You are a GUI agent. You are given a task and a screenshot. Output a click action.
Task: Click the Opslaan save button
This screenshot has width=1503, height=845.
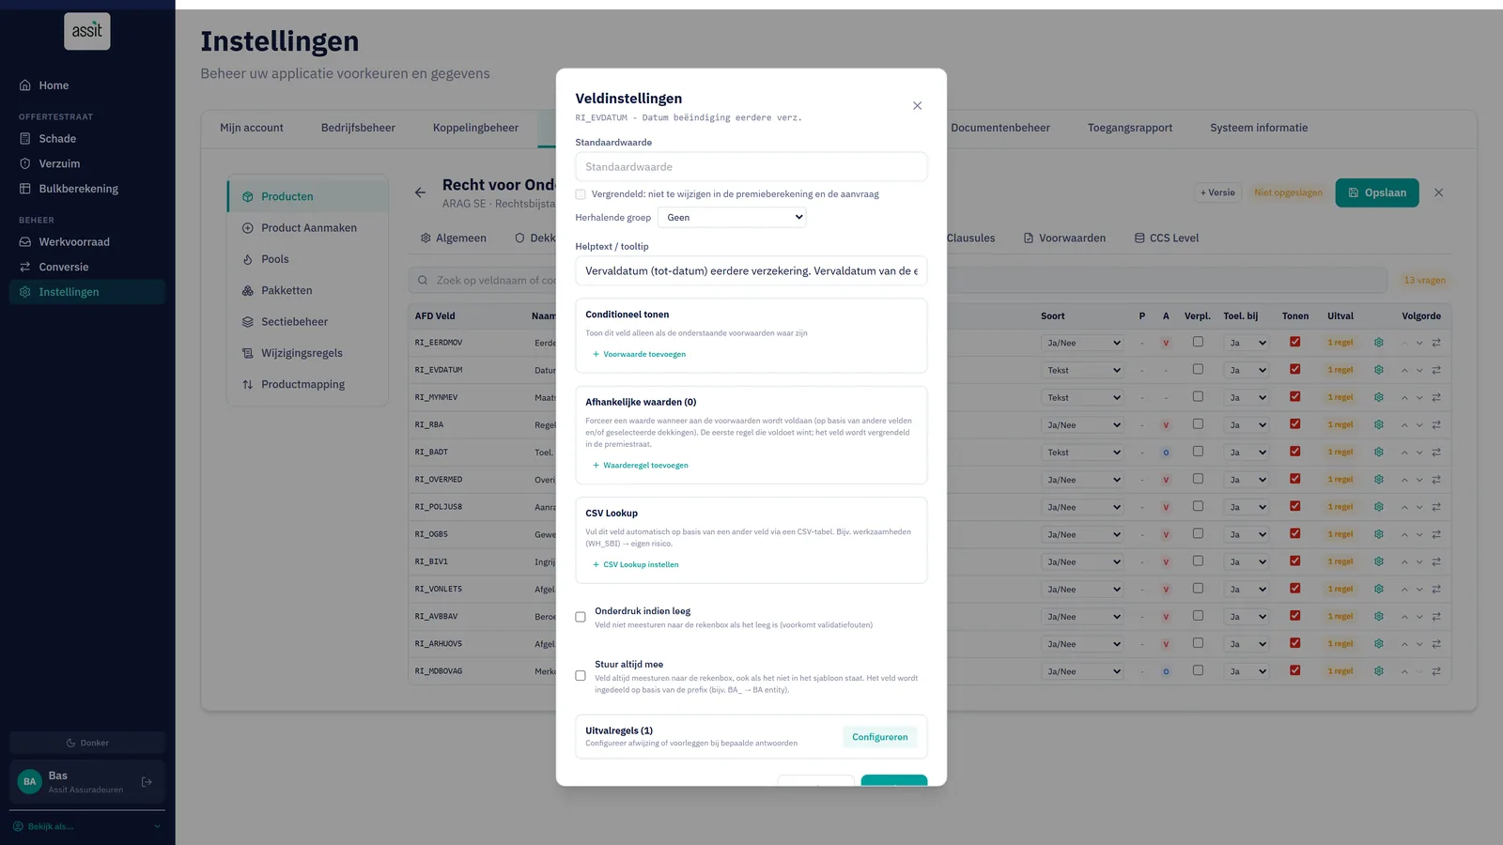pyautogui.click(x=1376, y=192)
